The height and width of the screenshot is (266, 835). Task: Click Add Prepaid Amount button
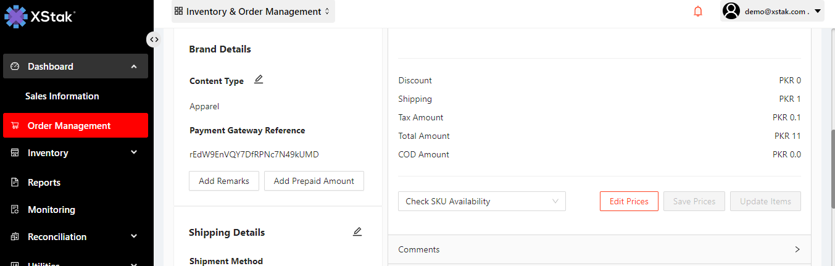[314, 181]
